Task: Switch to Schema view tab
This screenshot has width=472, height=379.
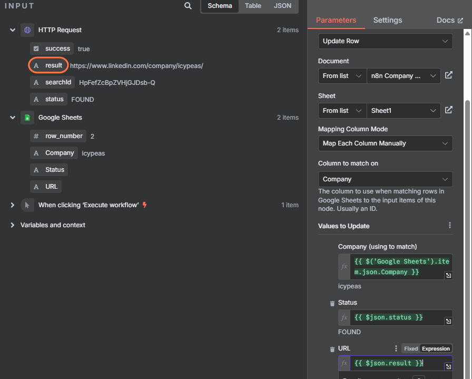Action: [x=220, y=6]
